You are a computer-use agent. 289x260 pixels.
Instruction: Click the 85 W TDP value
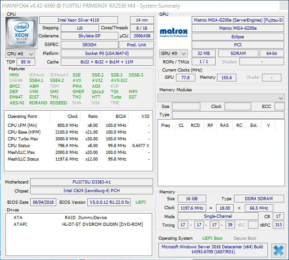tap(26, 62)
